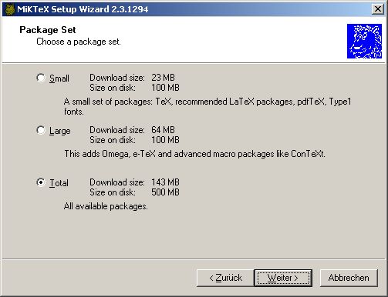
Task: Click the 'Choose a package set.' subtitle
Action: [x=79, y=42]
